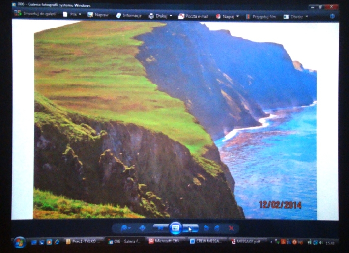Go to the previous photo
The height and width of the screenshot is (253, 349).
tap(160, 228)
